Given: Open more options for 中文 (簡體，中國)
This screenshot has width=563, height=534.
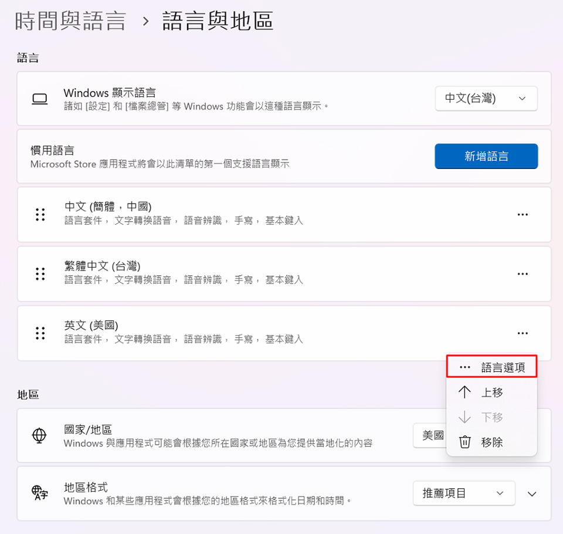Looking at the screenshot, I should [x=523, y=215].
